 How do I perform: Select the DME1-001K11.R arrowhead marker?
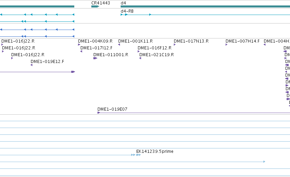point(119,45)
